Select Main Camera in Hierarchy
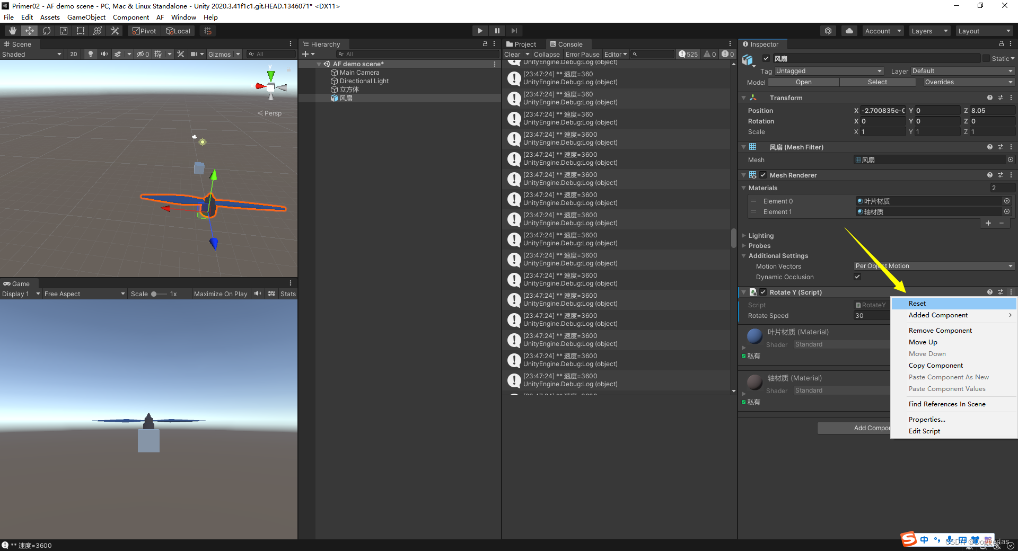Screen dimensions: 1018x551 point(359,73)
